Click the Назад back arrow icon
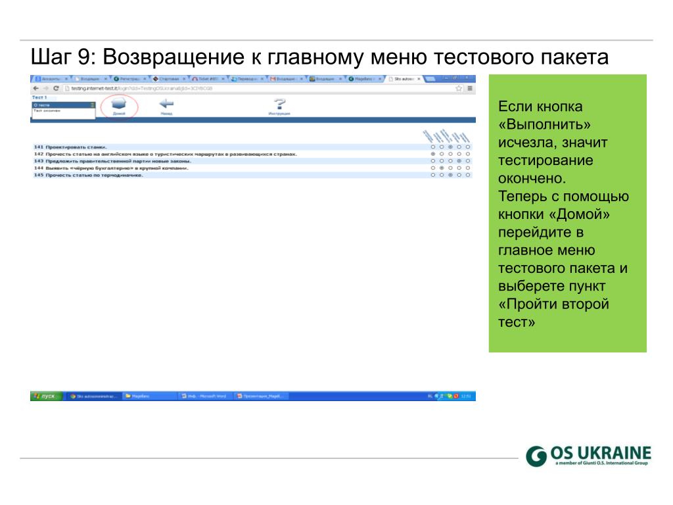The width and height of the screenshot is (673, 505). tap(166, 103)
